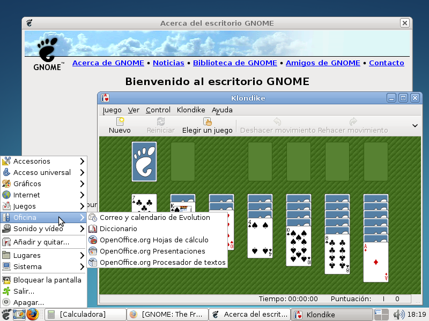429x321 pixels.
Task: Open the Klondike menu in menu bar
Action: click(x=191, y=110)
